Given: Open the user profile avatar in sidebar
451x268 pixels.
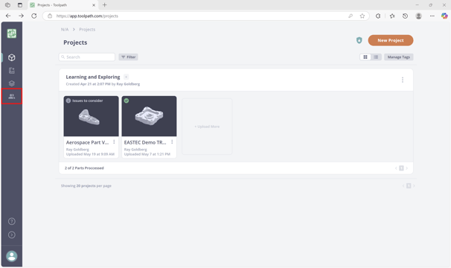Looking at the screenshot, I should [11, 256].
